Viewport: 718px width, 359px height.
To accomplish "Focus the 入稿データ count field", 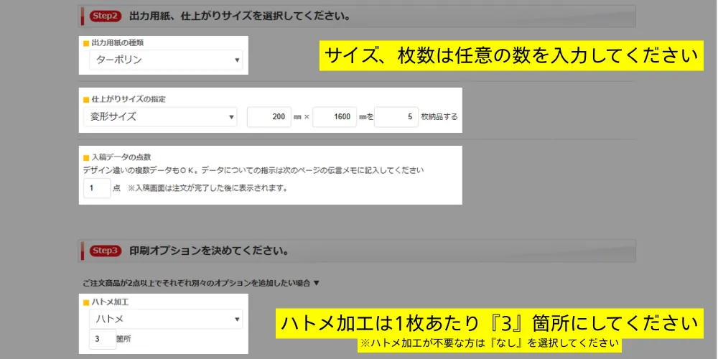I will 97,188.
